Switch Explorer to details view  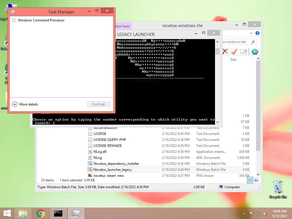(x=250, y=180)
